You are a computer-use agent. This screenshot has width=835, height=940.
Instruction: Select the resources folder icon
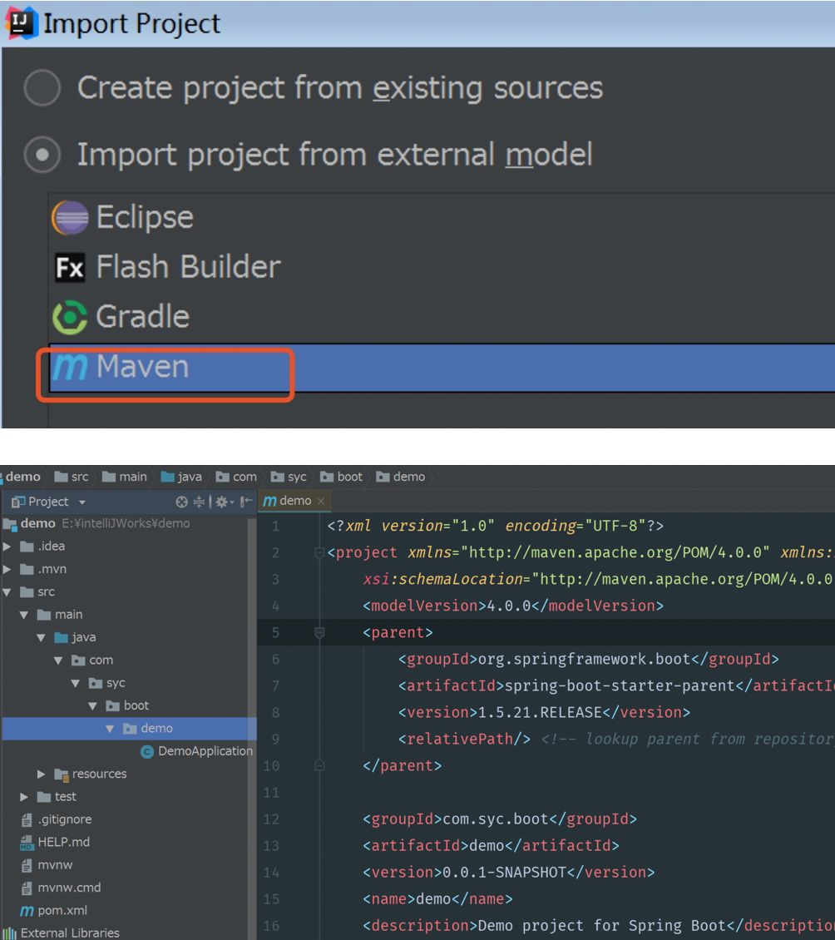click(x=62, y=774)
